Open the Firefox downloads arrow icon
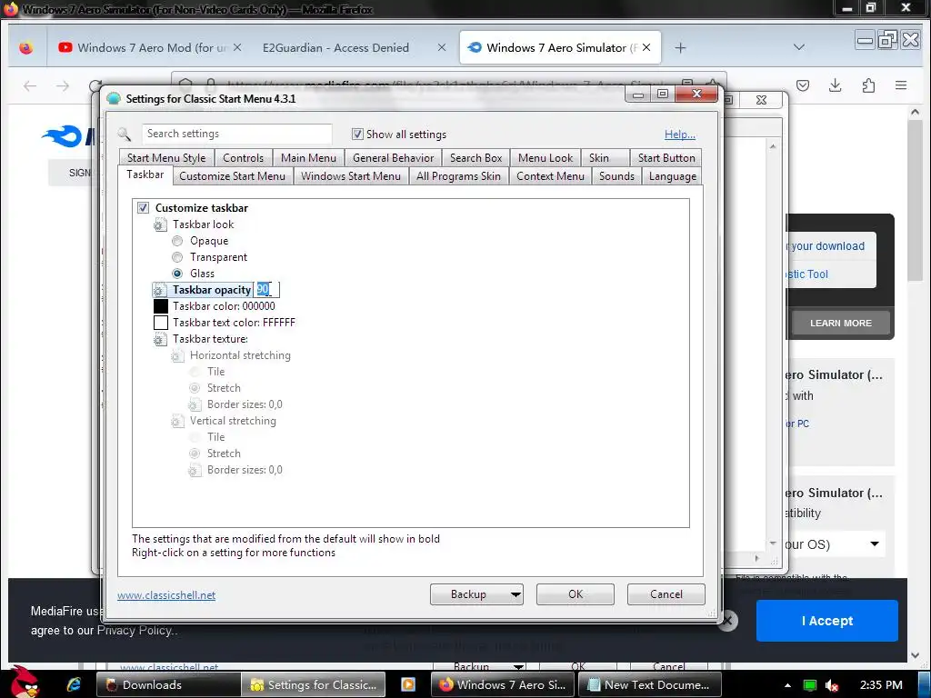This screenshot has height=698, width=931. [835, 85]
